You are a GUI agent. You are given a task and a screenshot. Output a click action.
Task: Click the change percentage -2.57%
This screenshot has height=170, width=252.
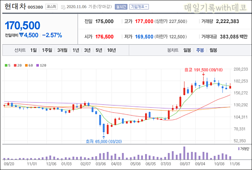pos(52,35)
